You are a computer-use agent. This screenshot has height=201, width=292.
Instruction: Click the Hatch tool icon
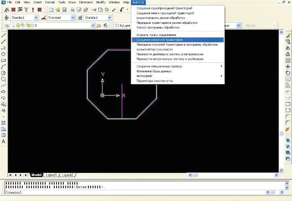click(x=4, y=123)
